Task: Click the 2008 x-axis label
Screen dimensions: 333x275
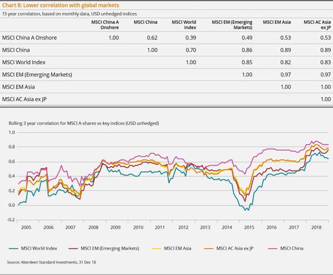Action: (93, 227)
